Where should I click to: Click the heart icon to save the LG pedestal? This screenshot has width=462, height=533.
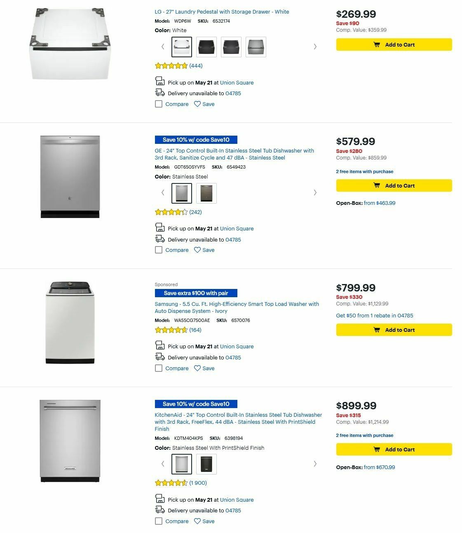tap(197, 104)
